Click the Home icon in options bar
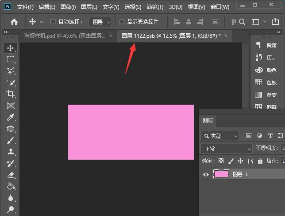Viewport: 285px width, 216px height. tap(14, 22)
